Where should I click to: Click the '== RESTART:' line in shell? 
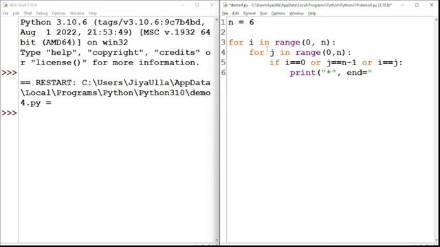(x=115, y=82)
